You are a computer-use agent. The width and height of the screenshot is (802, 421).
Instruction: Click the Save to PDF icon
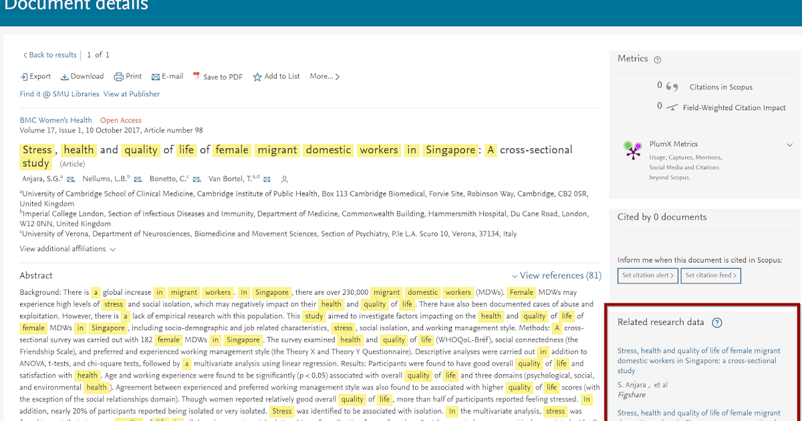[x=196, y=76]
